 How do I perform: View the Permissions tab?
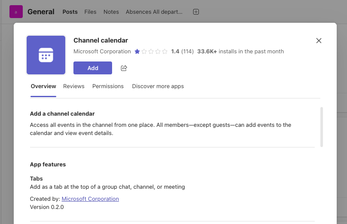(x=108, y=86)
